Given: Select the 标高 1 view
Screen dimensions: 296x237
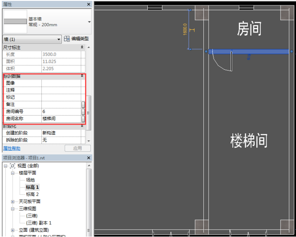Looking at the screenshot, I should point(32,187).
